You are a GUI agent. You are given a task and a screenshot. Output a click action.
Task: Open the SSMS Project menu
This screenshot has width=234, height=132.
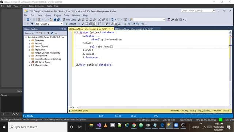pyautogui.click(x=57, y=15)
